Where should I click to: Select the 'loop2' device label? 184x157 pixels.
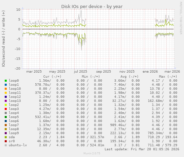click(x=14, y=105)
